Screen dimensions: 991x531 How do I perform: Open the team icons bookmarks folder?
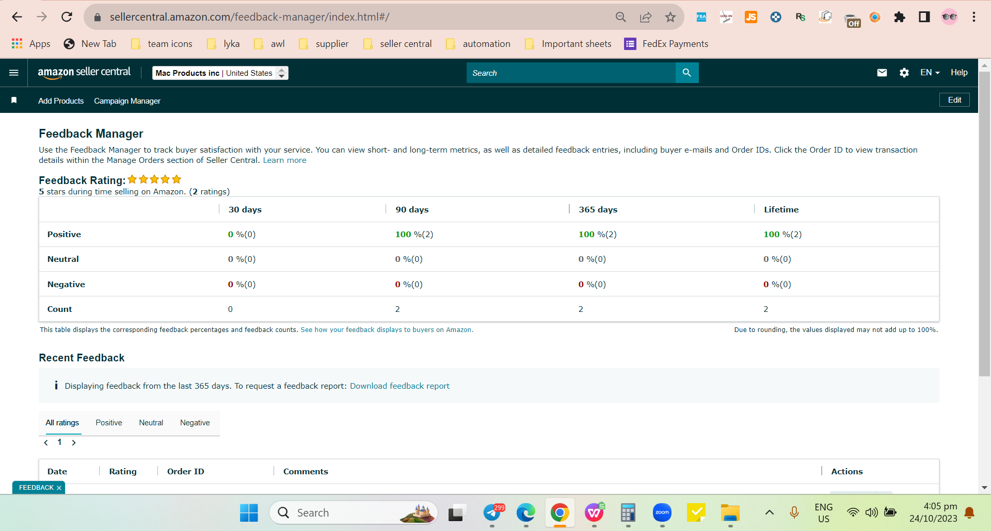[x=162, y=44]
